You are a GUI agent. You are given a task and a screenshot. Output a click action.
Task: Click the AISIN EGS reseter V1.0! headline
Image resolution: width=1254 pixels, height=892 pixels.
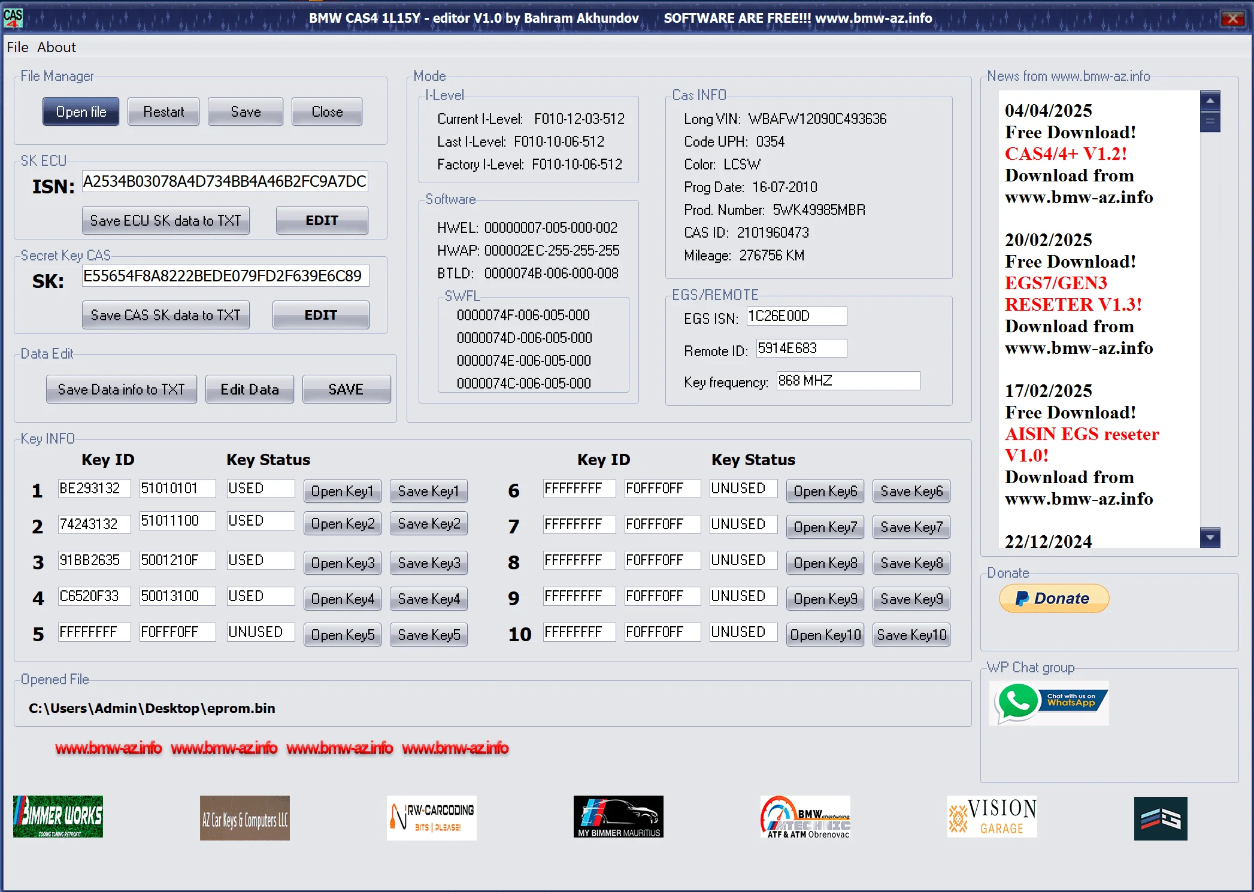tap(1082, 445)
